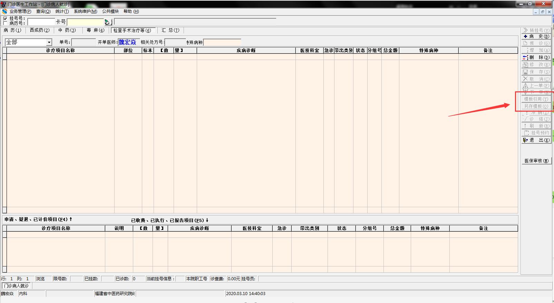The image size is (554, 303).
Task: Toggle the 挂号号 checkbox
Action: point(5,19)
